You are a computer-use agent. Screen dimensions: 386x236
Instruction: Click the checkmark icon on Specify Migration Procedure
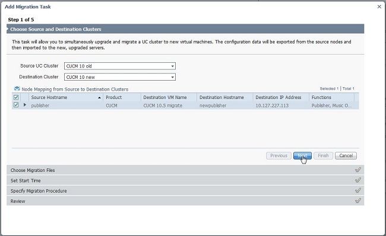[358, 190]
